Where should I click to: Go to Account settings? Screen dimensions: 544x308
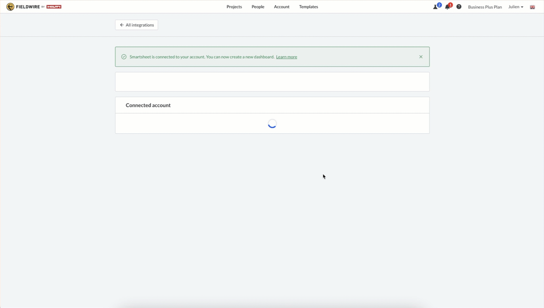coord(282,7)
